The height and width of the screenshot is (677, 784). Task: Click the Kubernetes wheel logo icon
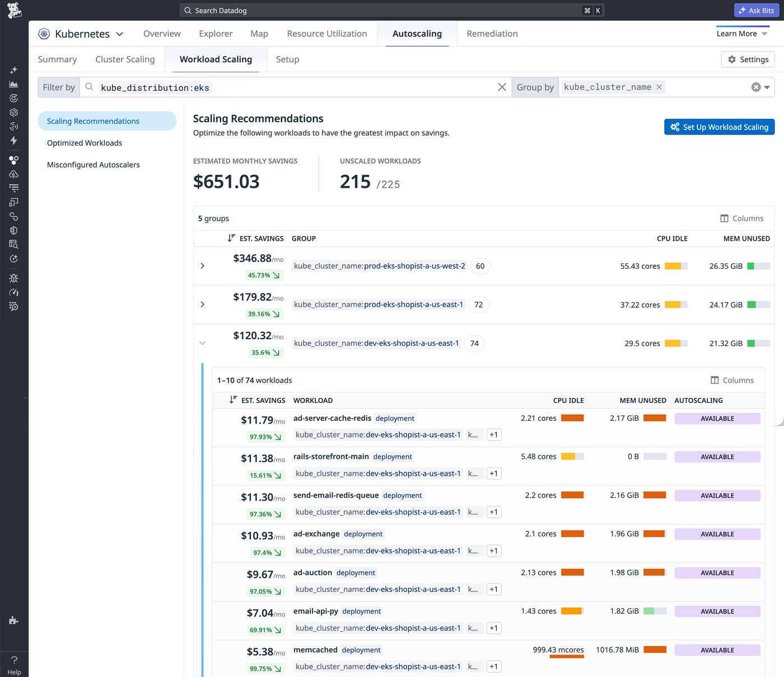(x=44, y=34)
